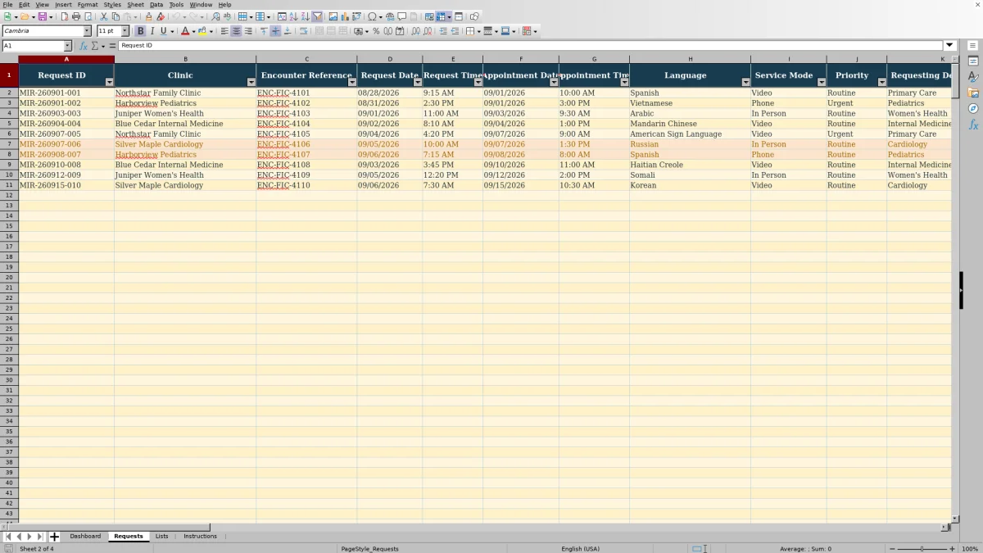Toggle Align Left
The image size is (983, 553).
pyautogui.click(x=224, y=31)
